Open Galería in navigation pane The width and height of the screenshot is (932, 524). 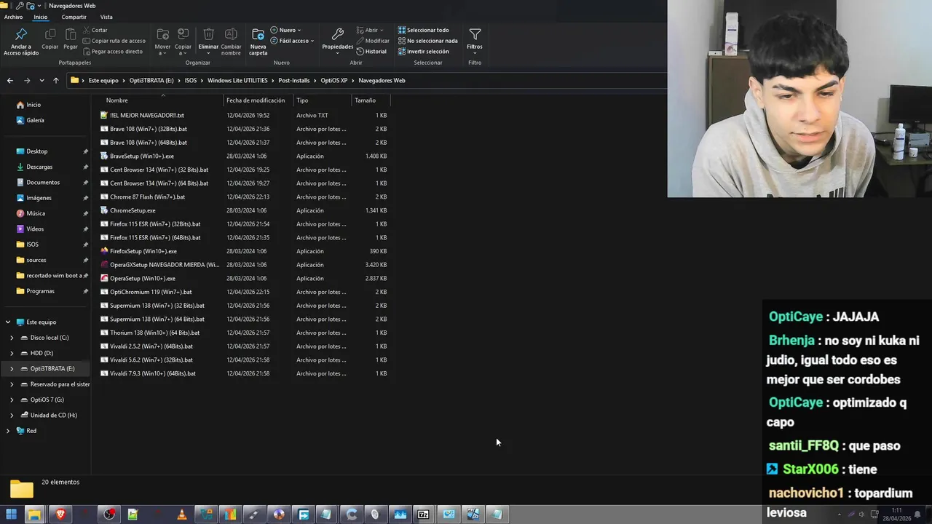[x=35, y=120]
